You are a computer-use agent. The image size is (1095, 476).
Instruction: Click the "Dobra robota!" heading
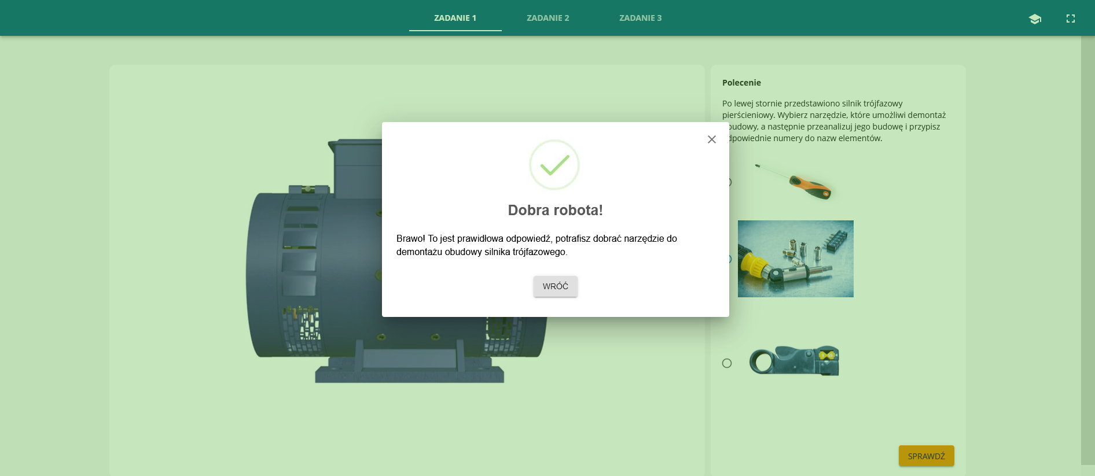tap(555, 210)
